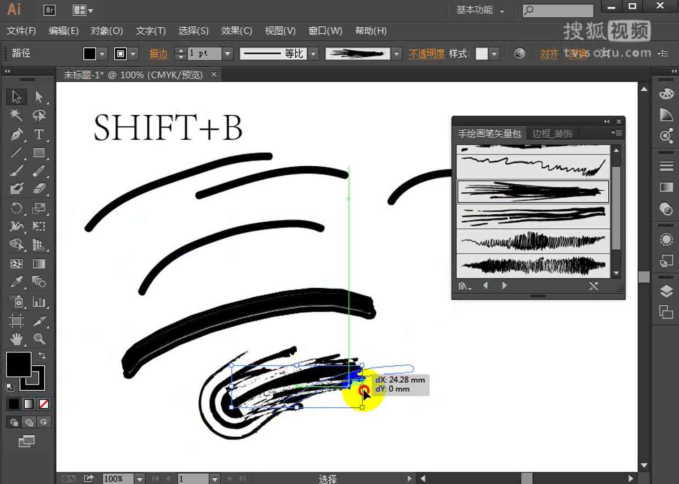Select the Pen tool
679x484 pixels.
coord(17,134)
